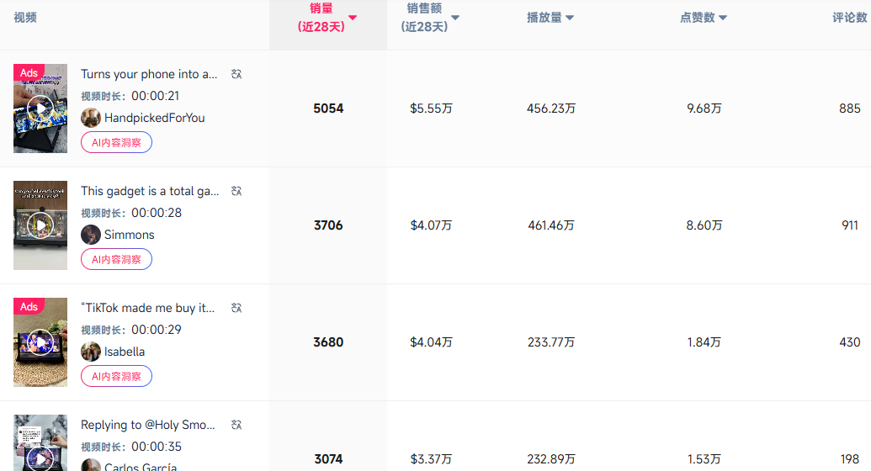Sort by 播放量 column arrow
The height and width of the screenshot is (471, 871).
(x=570, y=18)
